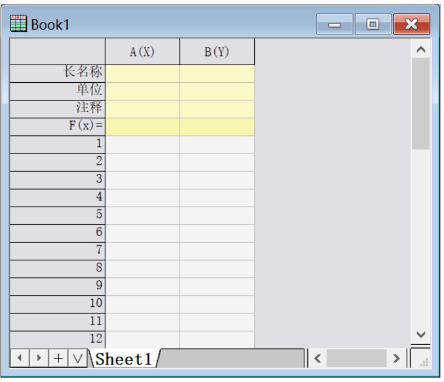This screenshot has width=444, height=382.
Task: Click the horizontal scrollbar track
Action: coord(357,358)
